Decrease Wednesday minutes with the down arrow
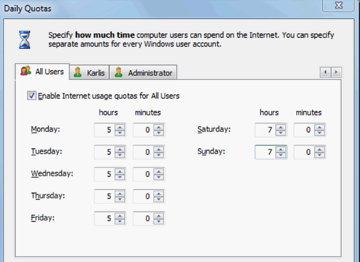 click(x=159, y=177)
